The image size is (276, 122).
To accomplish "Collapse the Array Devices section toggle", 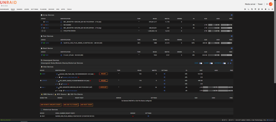I will click(232, 15).
